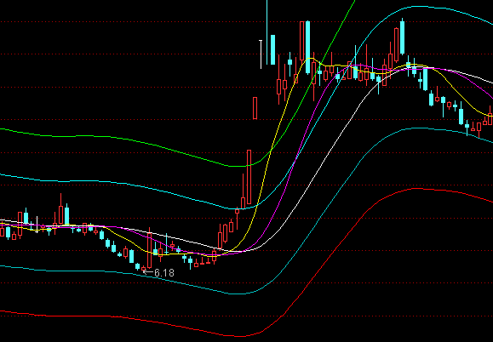The height and width of the screenshot is (342, 493).
Task: Click the arrow pointing at the 6.18 low
Action: coord(148,272)
